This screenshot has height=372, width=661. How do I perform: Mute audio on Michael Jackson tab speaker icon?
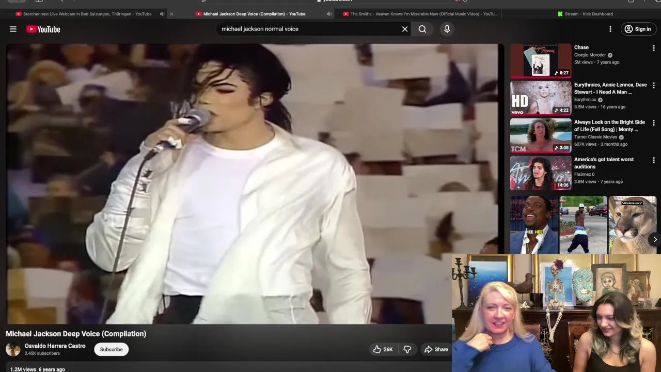329,14
